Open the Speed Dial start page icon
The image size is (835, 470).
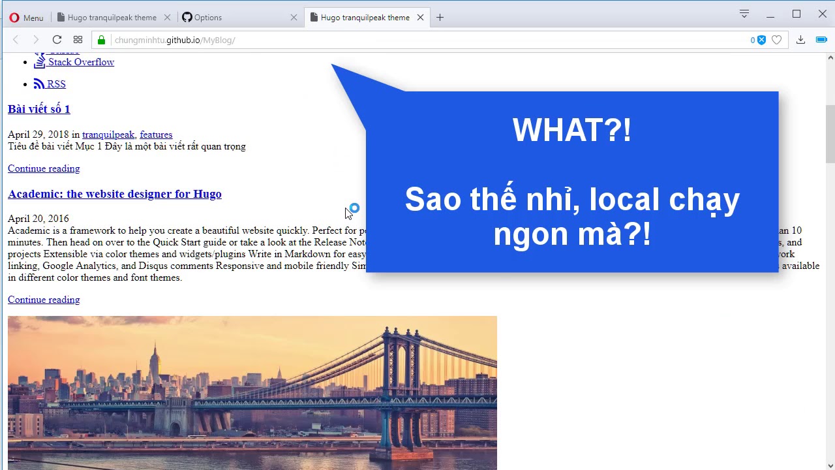(x=78, y=40)
